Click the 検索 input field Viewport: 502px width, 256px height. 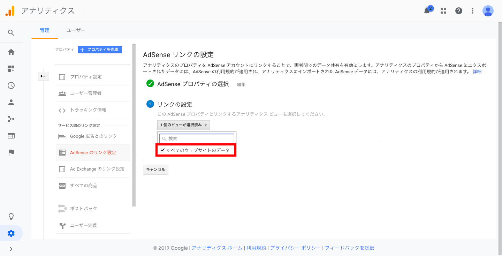[197, 138]
